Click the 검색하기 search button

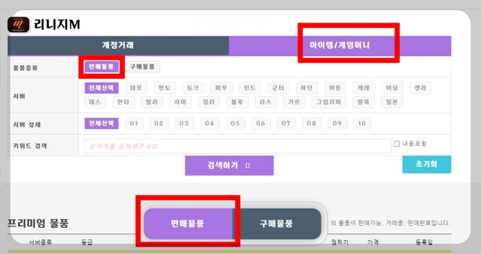(229, 165)
